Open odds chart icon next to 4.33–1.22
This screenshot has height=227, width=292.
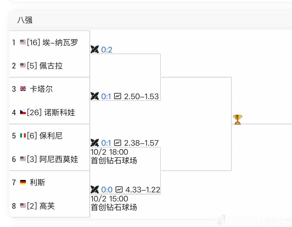tap(119, 190)
